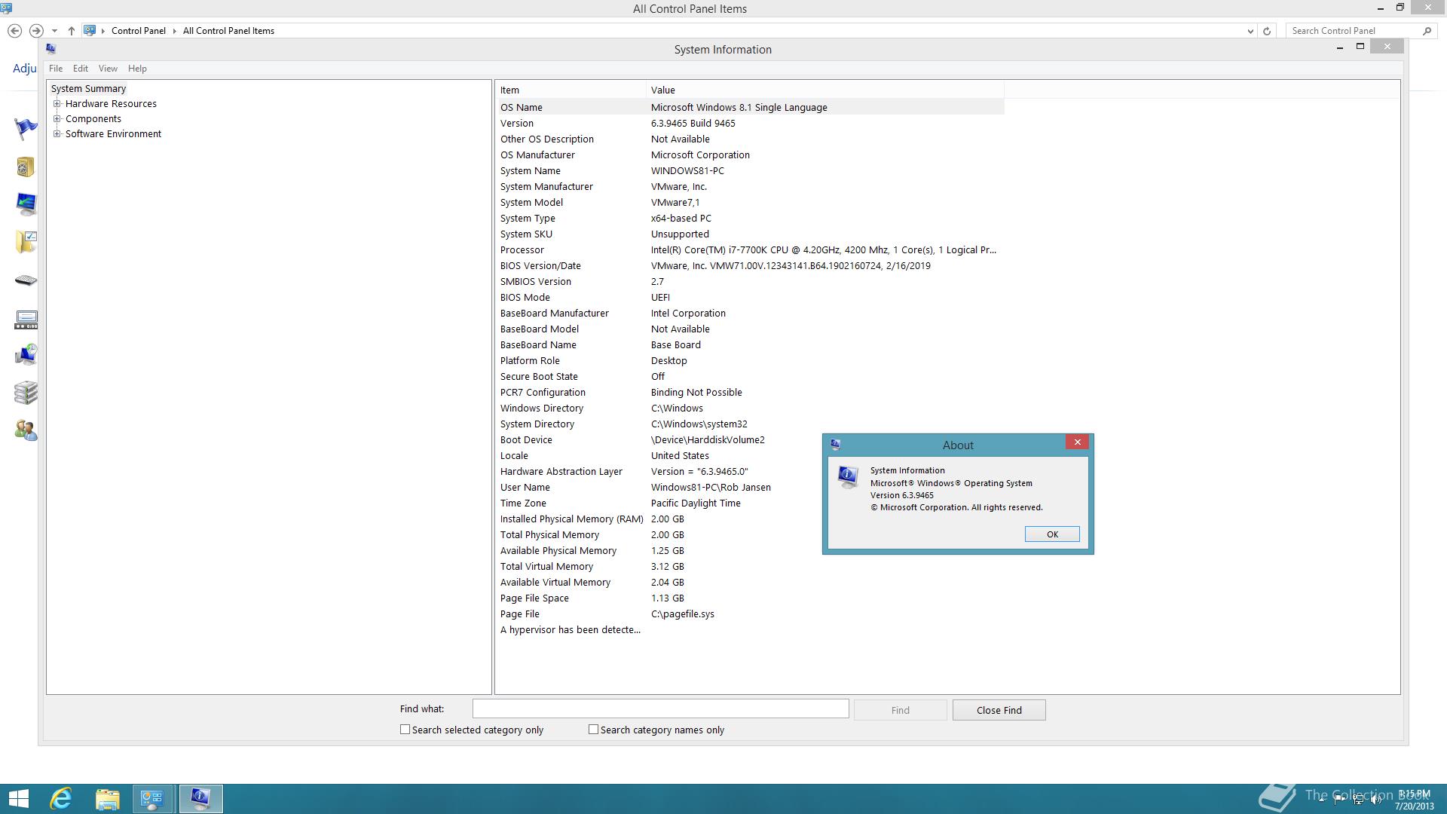Enable Search category names only
1447x814 pixels.
(x=594, y=730)
